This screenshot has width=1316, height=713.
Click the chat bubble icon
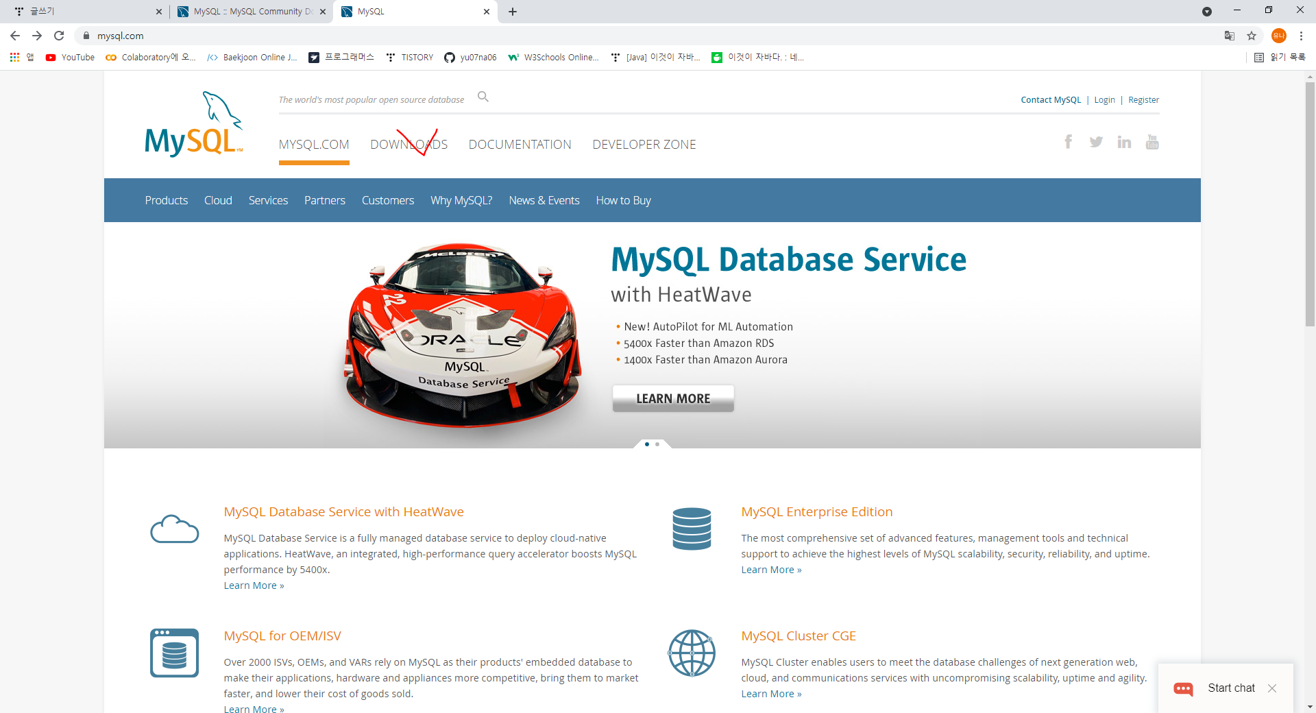point(1184,688)
